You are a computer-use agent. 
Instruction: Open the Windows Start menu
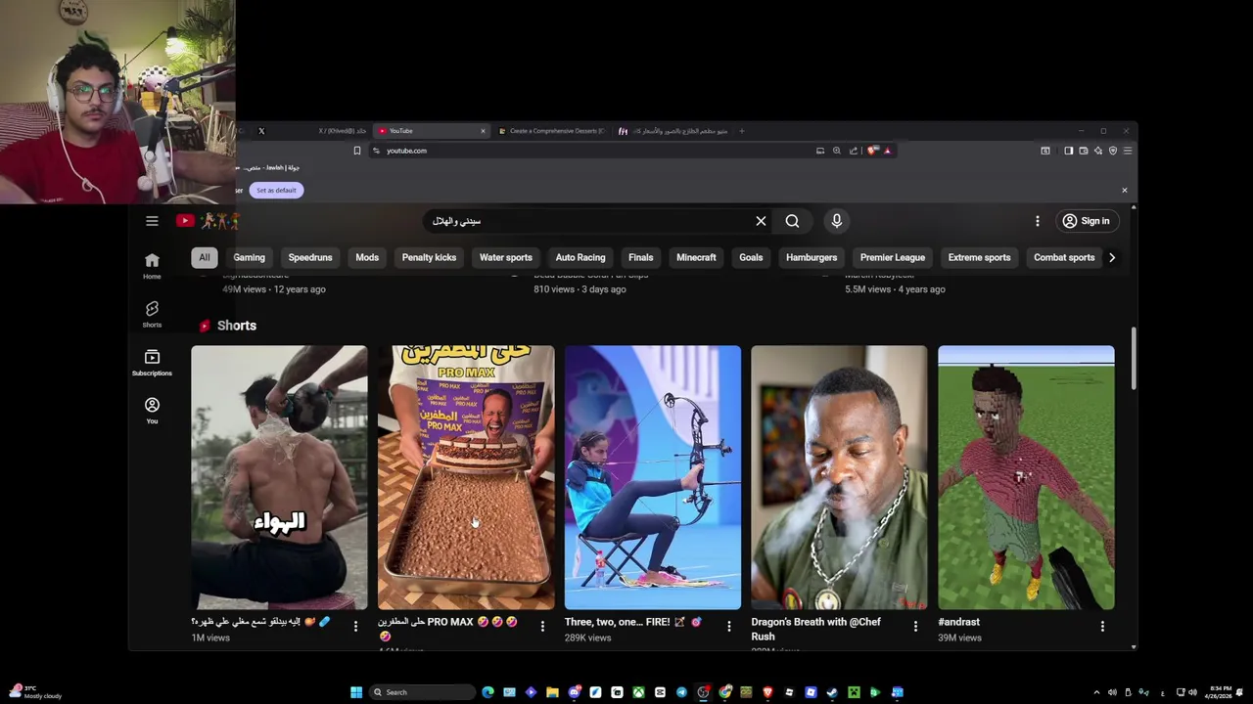[x=356, y=692]
